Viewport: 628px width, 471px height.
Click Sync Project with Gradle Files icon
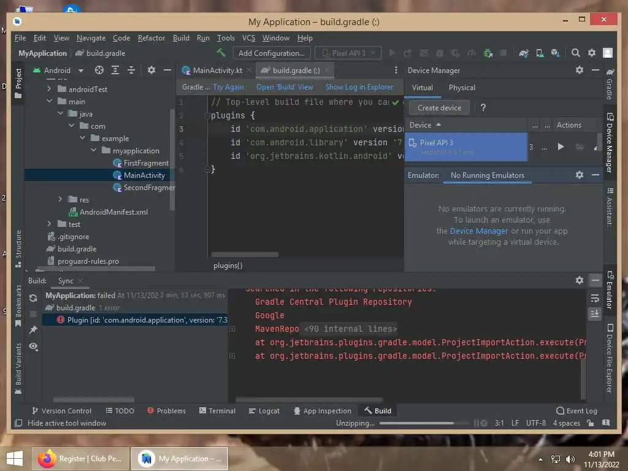click(524, 53)
